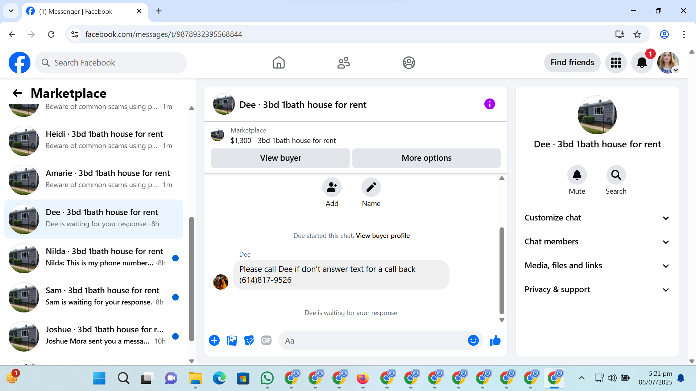Open Chrome three-dot menu

click(684, 34)
